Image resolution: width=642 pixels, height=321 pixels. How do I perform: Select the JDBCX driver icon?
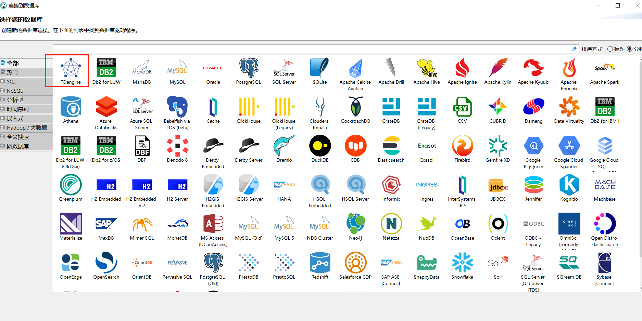pyautogui.click(x=498, y=185)
